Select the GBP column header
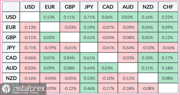The height and width of the screenshot is (95, 180). click(x=70, y=7)
